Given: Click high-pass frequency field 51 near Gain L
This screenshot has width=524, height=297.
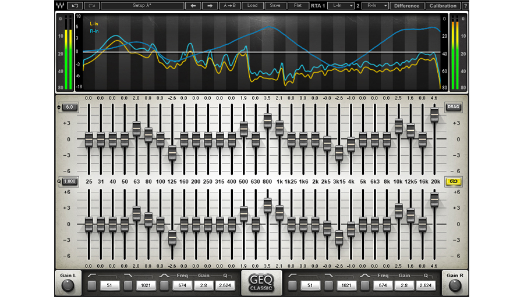Looking at the screenshot, I should (x=109, y=285).
